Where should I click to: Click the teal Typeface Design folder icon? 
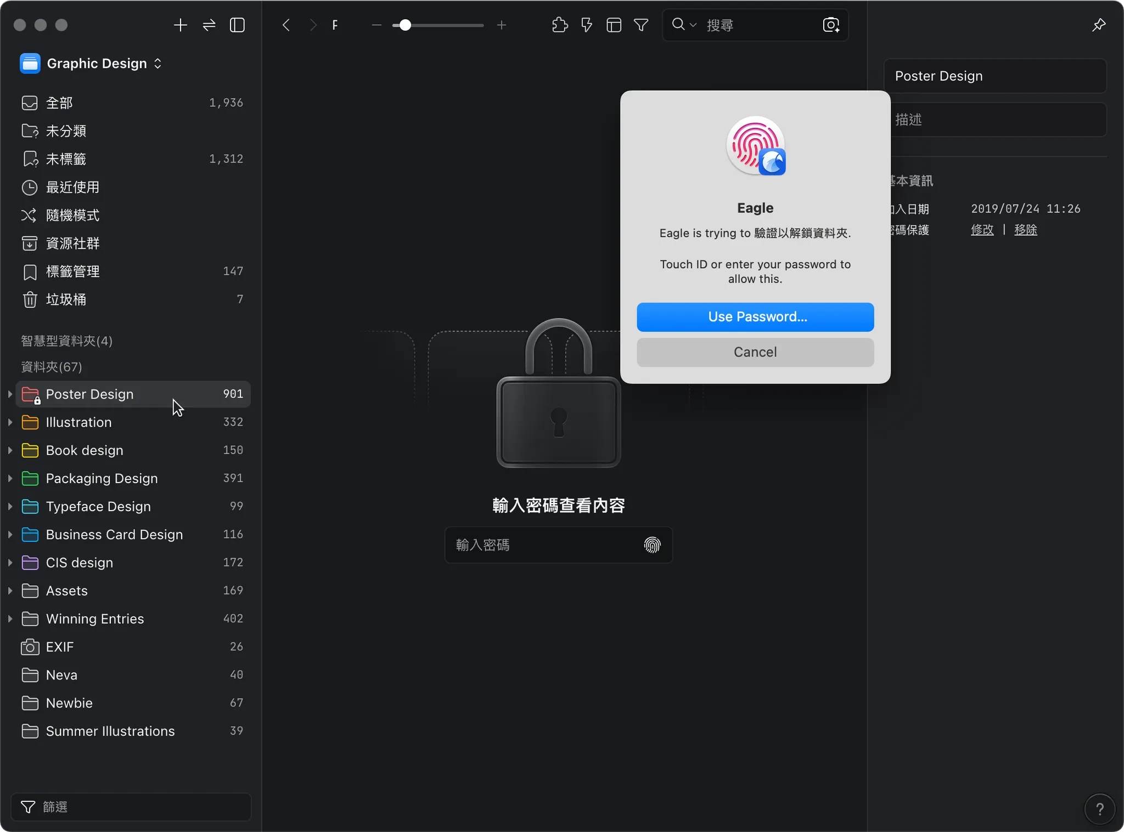coord(30,506)
